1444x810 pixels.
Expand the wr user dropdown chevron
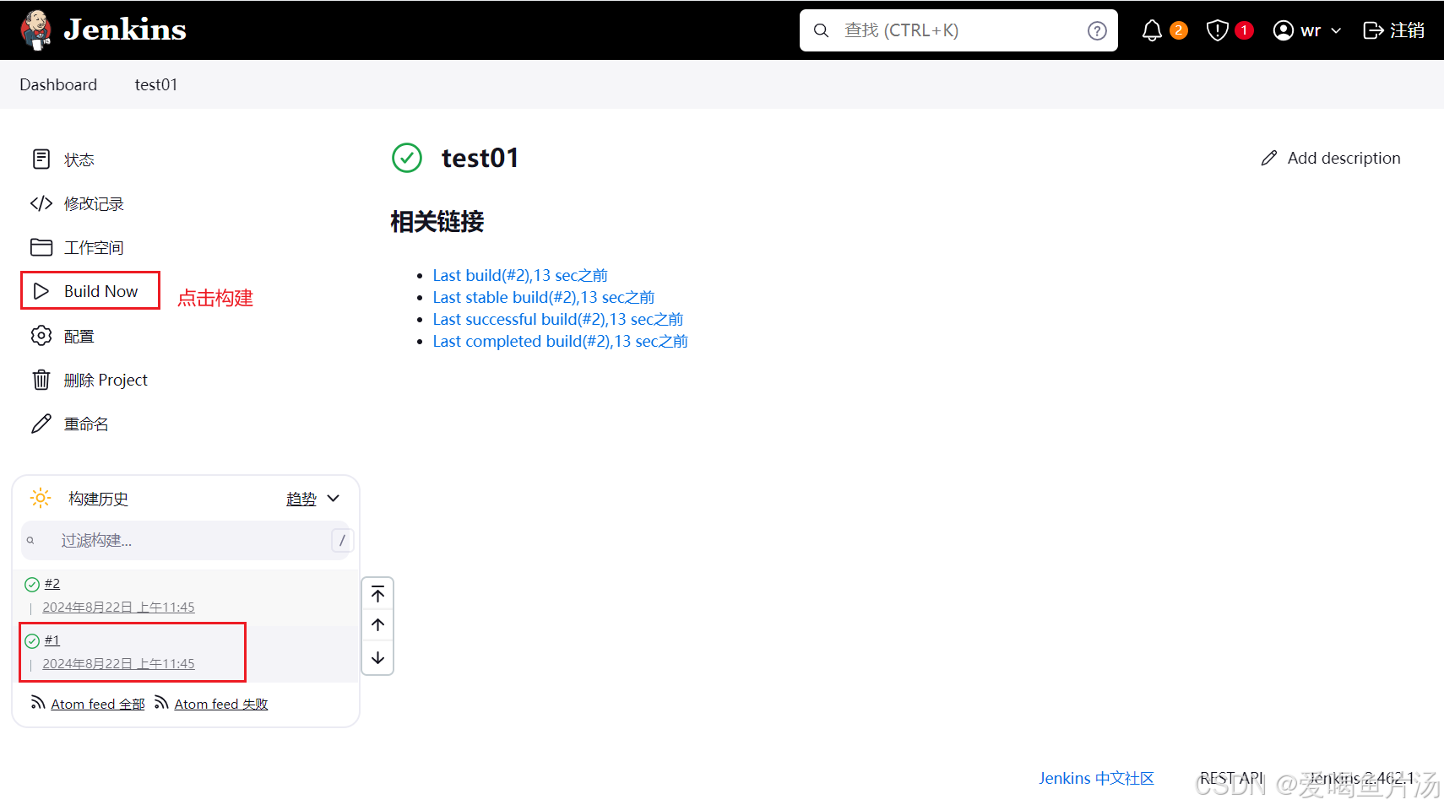point(1336,30)
